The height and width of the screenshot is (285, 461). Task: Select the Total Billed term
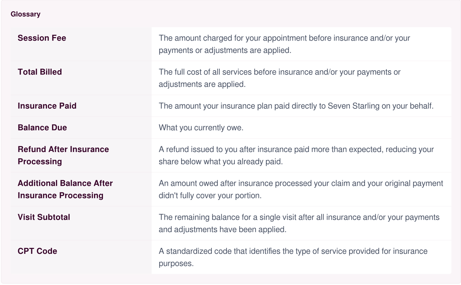tap(40, 72)
